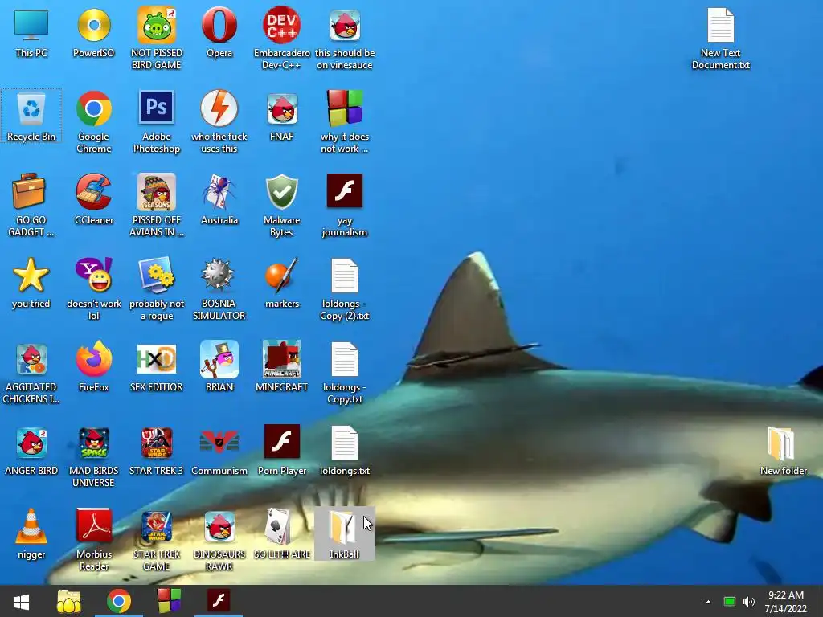
Task: Switch to Chrome in the taskbar
Action: (119, 601)
